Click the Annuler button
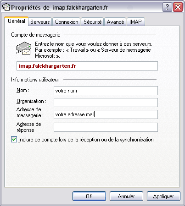This screenshot has width=185, height=206. point(126,196)
